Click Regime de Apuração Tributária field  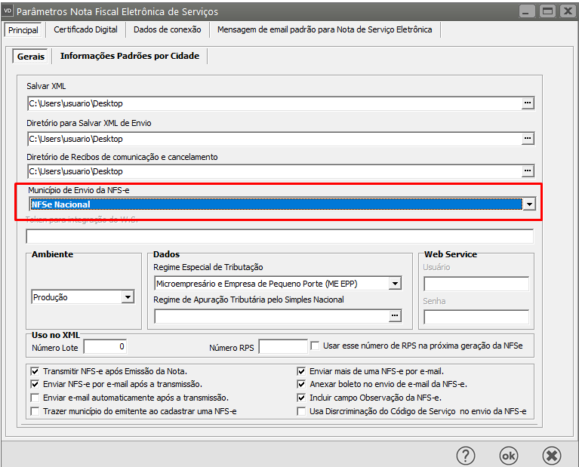[x=272, y=316]
